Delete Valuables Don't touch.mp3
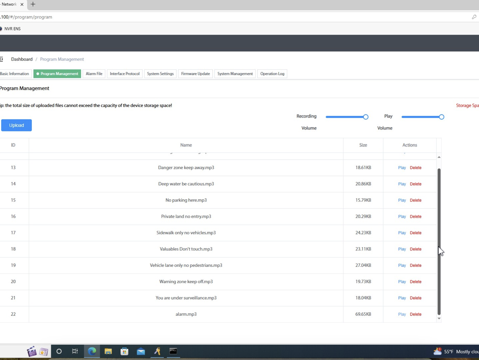This screenshot has height=360, width=479. 415,249
